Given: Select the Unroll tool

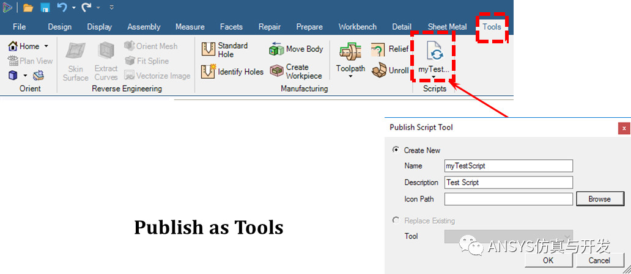Looking at the screenshot, I should pos(390,71).
